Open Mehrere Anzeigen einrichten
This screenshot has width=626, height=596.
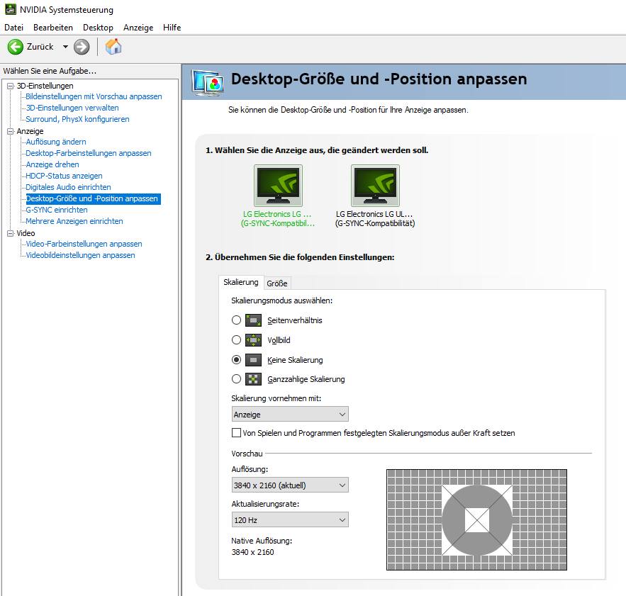point(74,221)
